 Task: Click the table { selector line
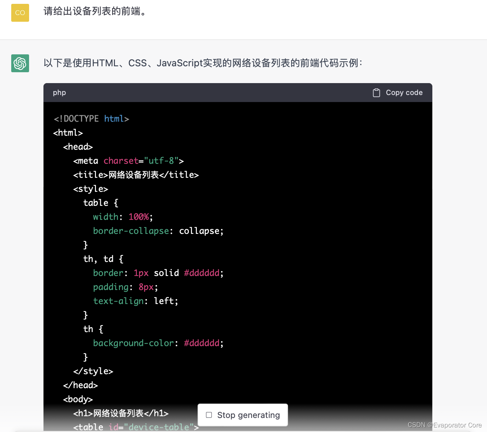101,203
